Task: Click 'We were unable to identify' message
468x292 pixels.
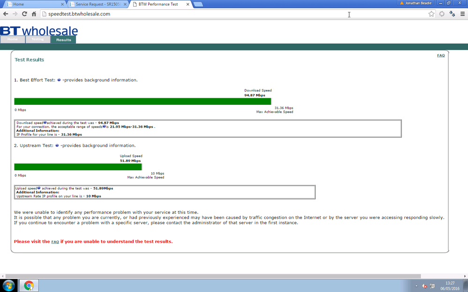Action: [x=106, y=212]
